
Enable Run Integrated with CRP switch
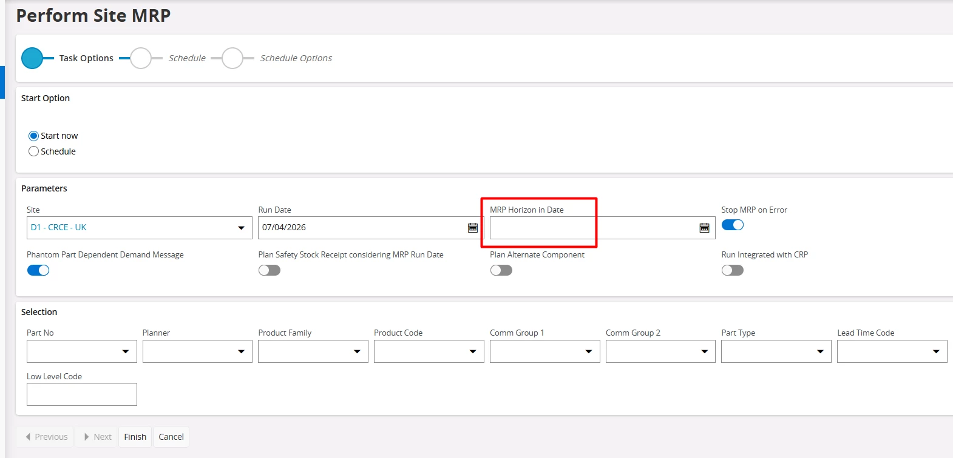click(733, 270)
